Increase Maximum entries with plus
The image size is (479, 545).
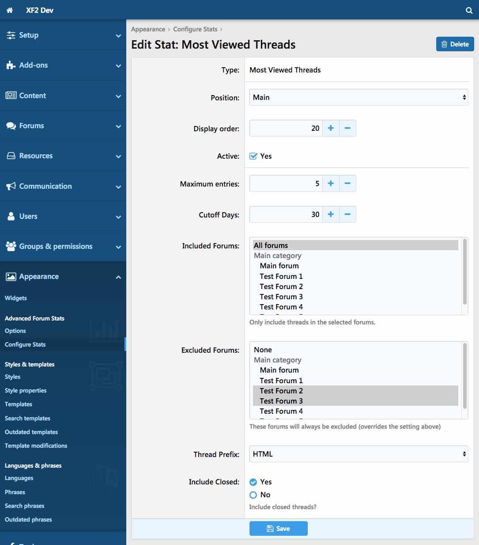click(331, 183)
